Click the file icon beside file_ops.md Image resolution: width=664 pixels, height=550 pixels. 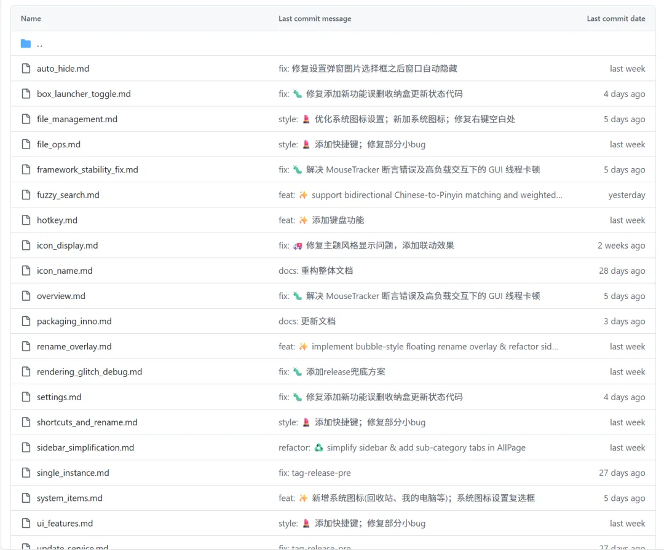(x=26, y=144)
